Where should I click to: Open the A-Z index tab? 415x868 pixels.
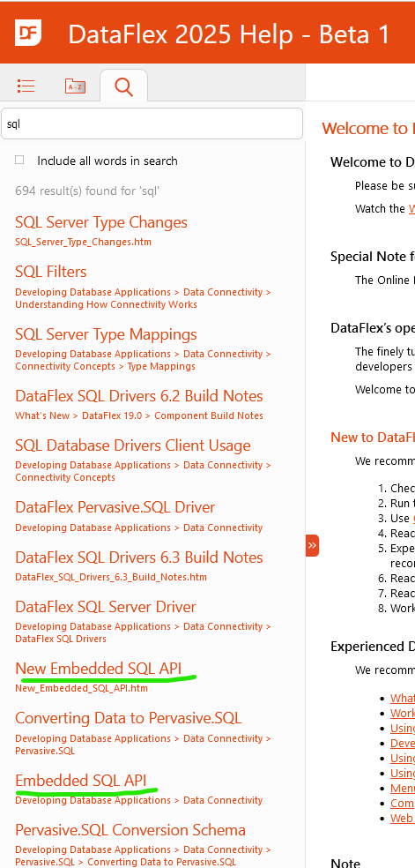pyautogui.click(x=75, y=86)
